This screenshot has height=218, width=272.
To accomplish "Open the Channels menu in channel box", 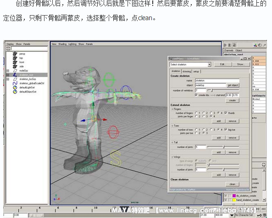I will (x=228, y=50).
